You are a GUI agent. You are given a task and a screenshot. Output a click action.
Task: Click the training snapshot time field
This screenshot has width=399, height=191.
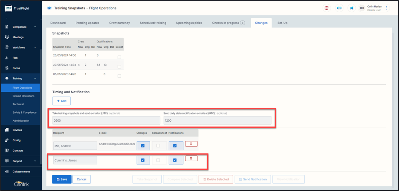tap(106, 121)
